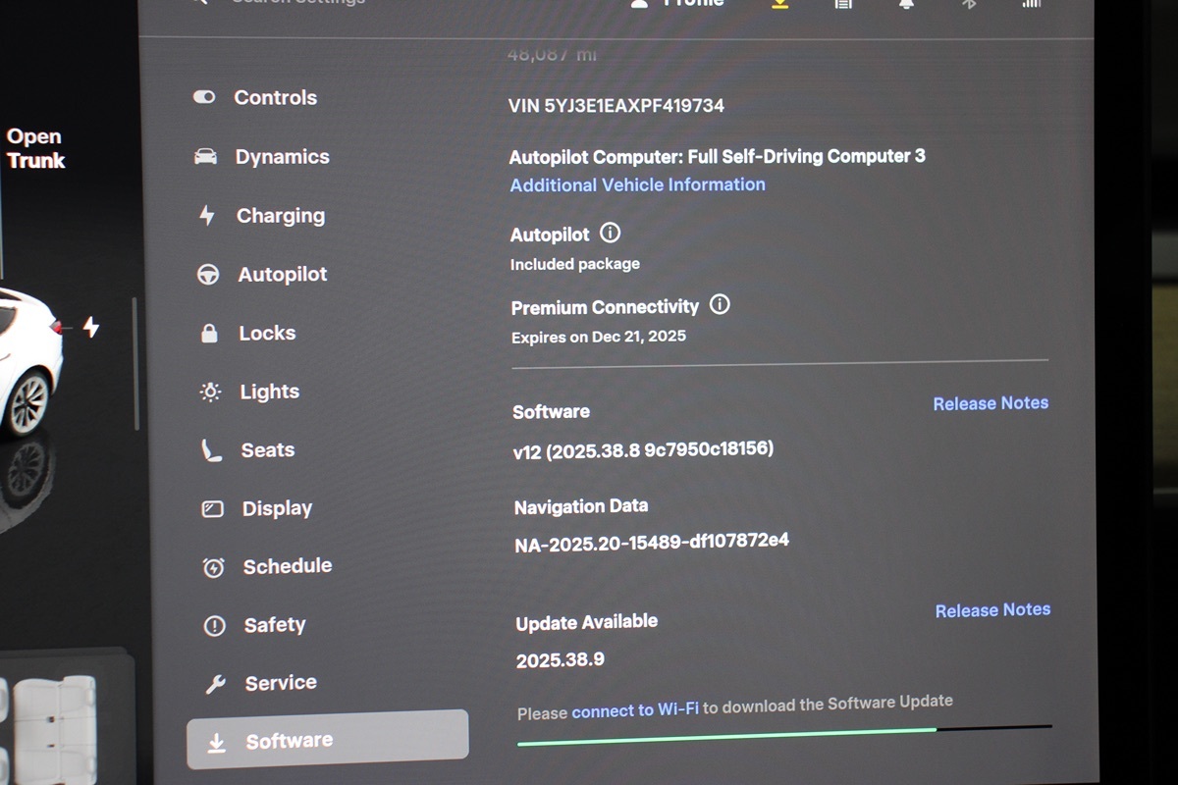Tap Open Trunk beside the car

[35, 149]
